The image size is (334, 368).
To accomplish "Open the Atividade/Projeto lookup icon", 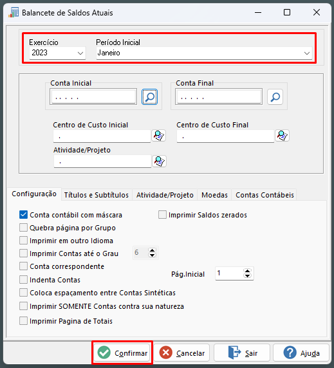I will point(159,161).
